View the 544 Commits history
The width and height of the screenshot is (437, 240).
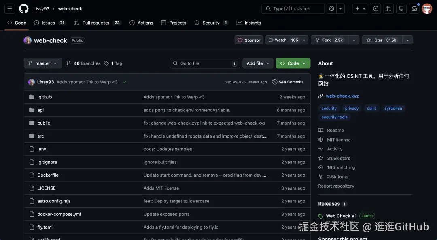click(288, 82)
